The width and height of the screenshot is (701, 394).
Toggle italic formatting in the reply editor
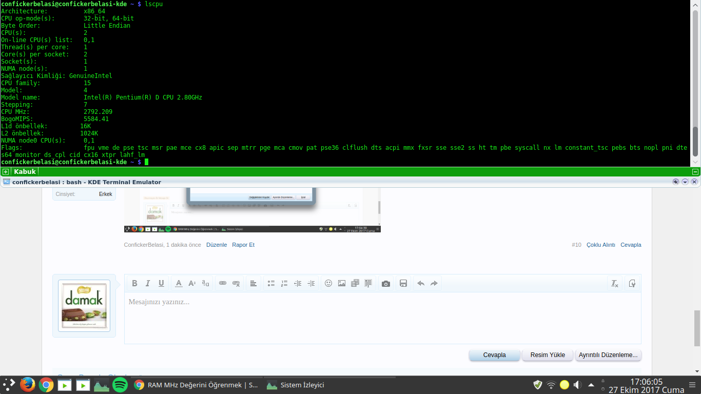148,283
